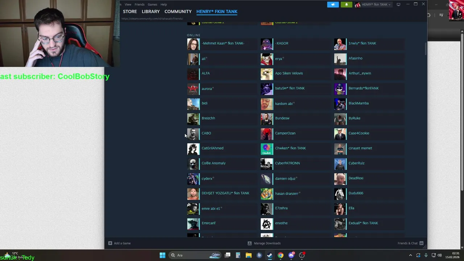Open the Steam announcements megaphone button

(333, 4)
